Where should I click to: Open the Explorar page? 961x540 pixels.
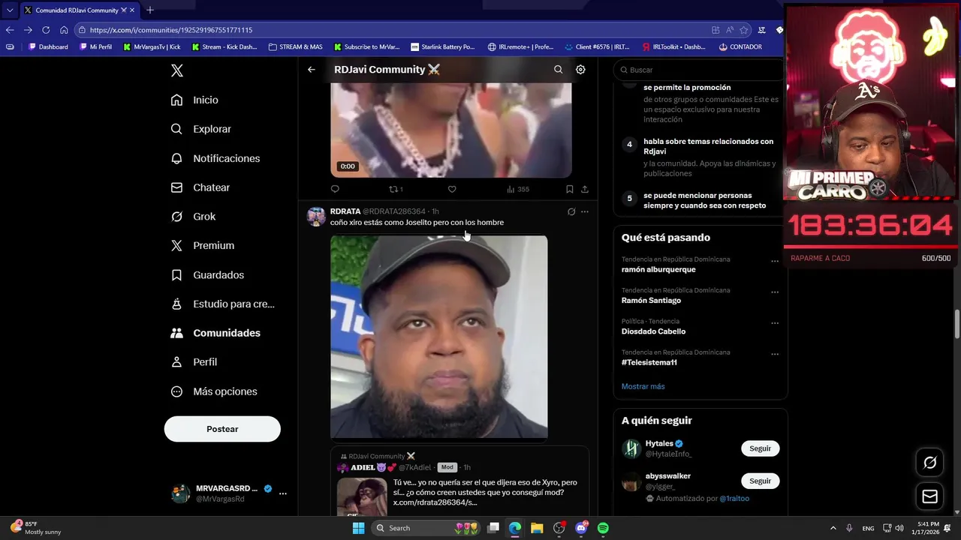200,129
